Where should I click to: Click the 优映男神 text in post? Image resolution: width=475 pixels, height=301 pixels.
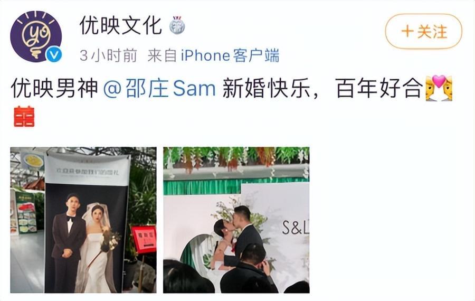(54, 88)
